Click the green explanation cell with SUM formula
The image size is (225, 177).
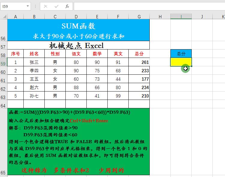[79, 142]
